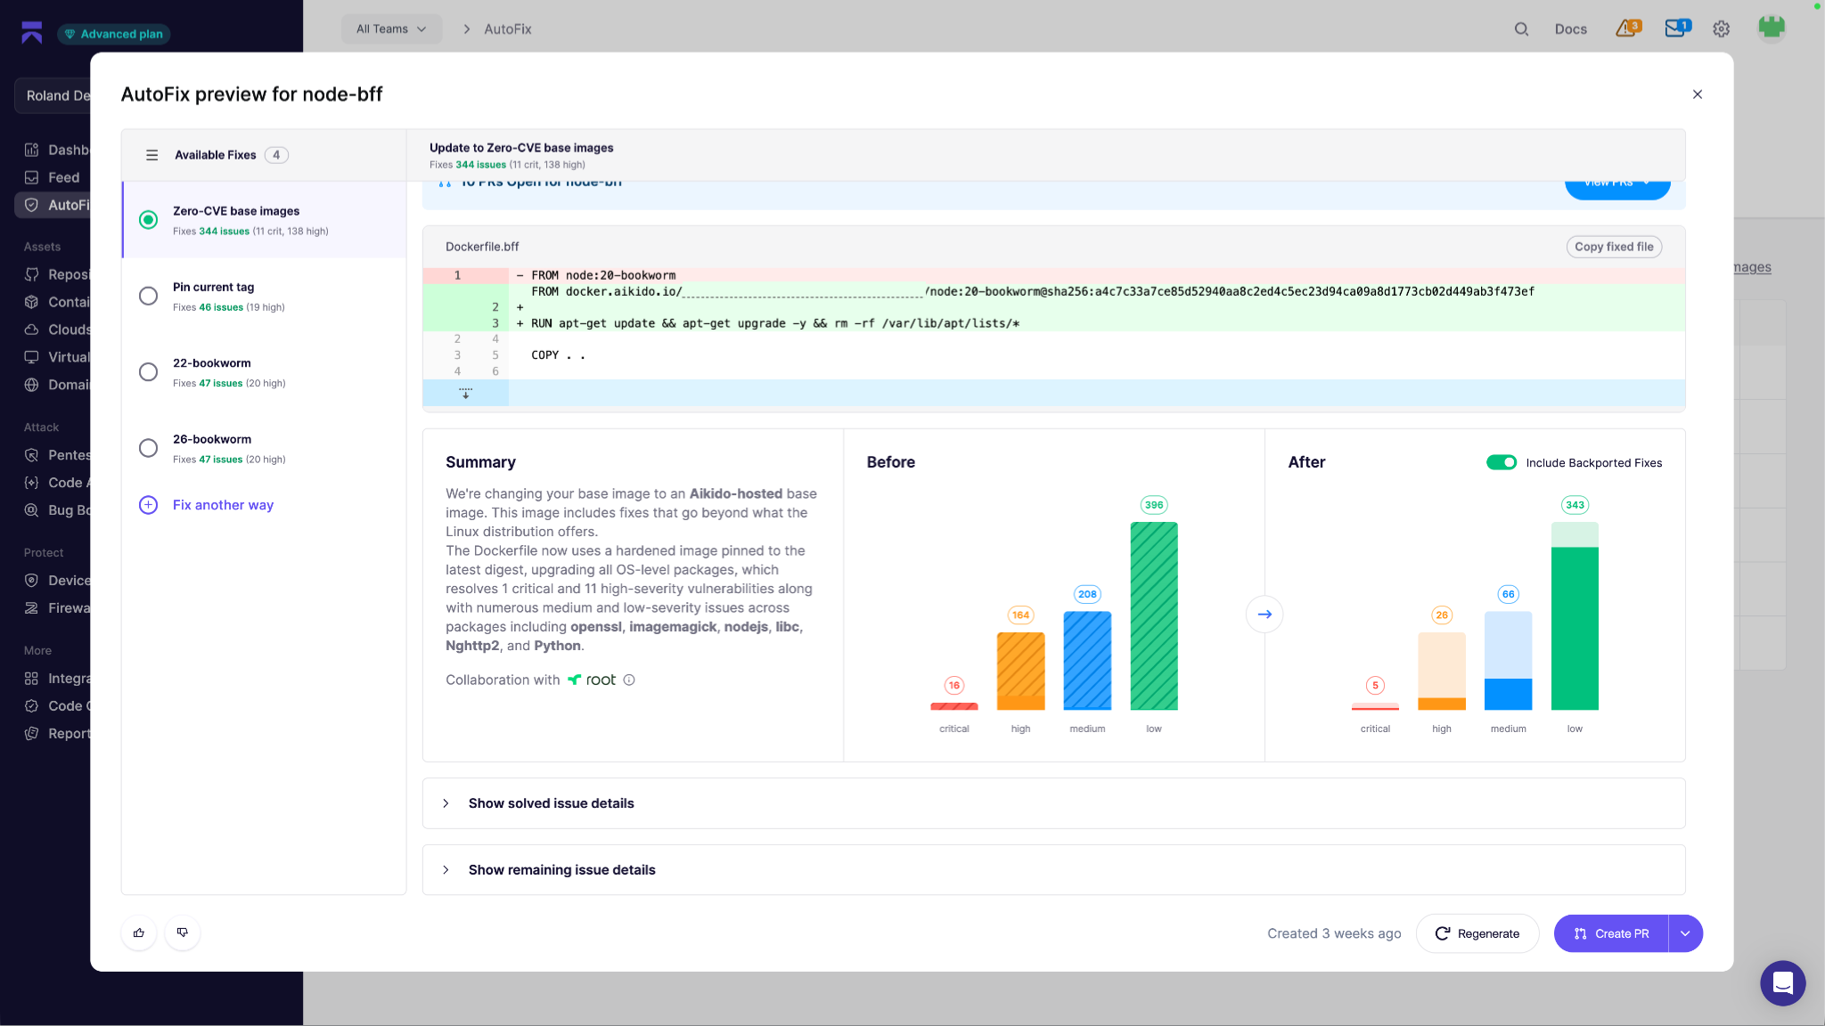The height and width of the screenshot is (1026, 1825).
Task: Click the Pentests sidebar icon
Action: click(x=31, y=455)
